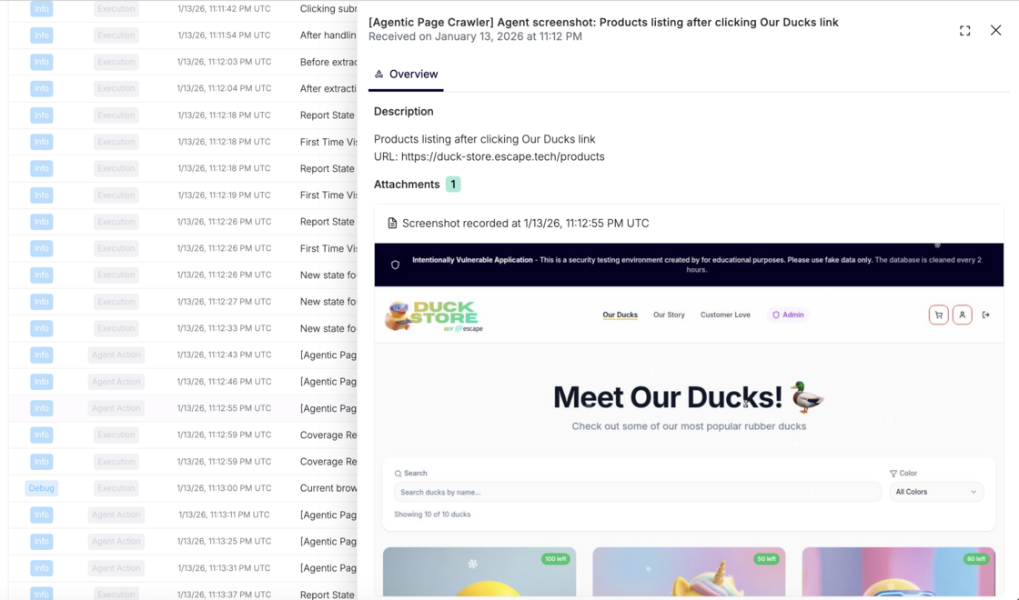1019x600 pixels.
Task: Click the shield icon in warning banner
Action: (x=395, y=265)
